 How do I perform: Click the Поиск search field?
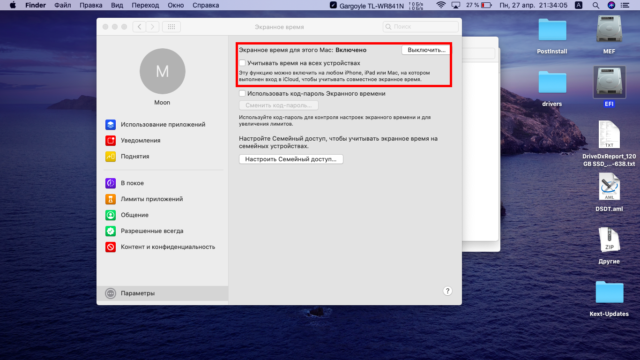coord(421,27)
